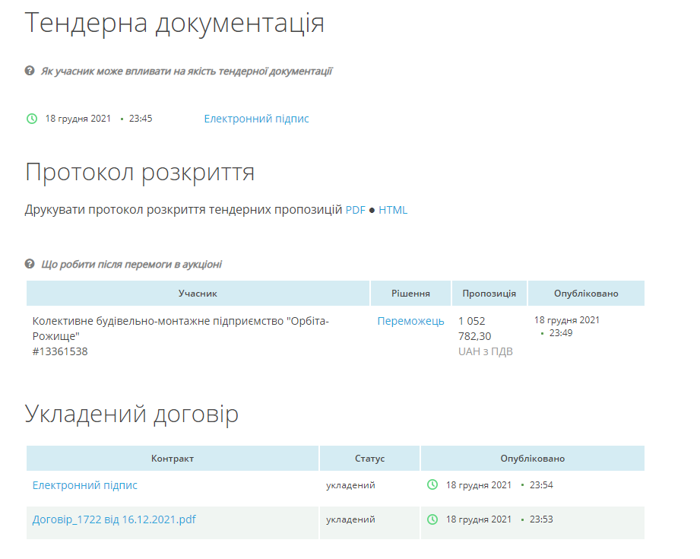This screenshot has width=700, height=559.
Task: Click the 'Статус' column header
Action: pyautogui.click(x=369, y=459)
